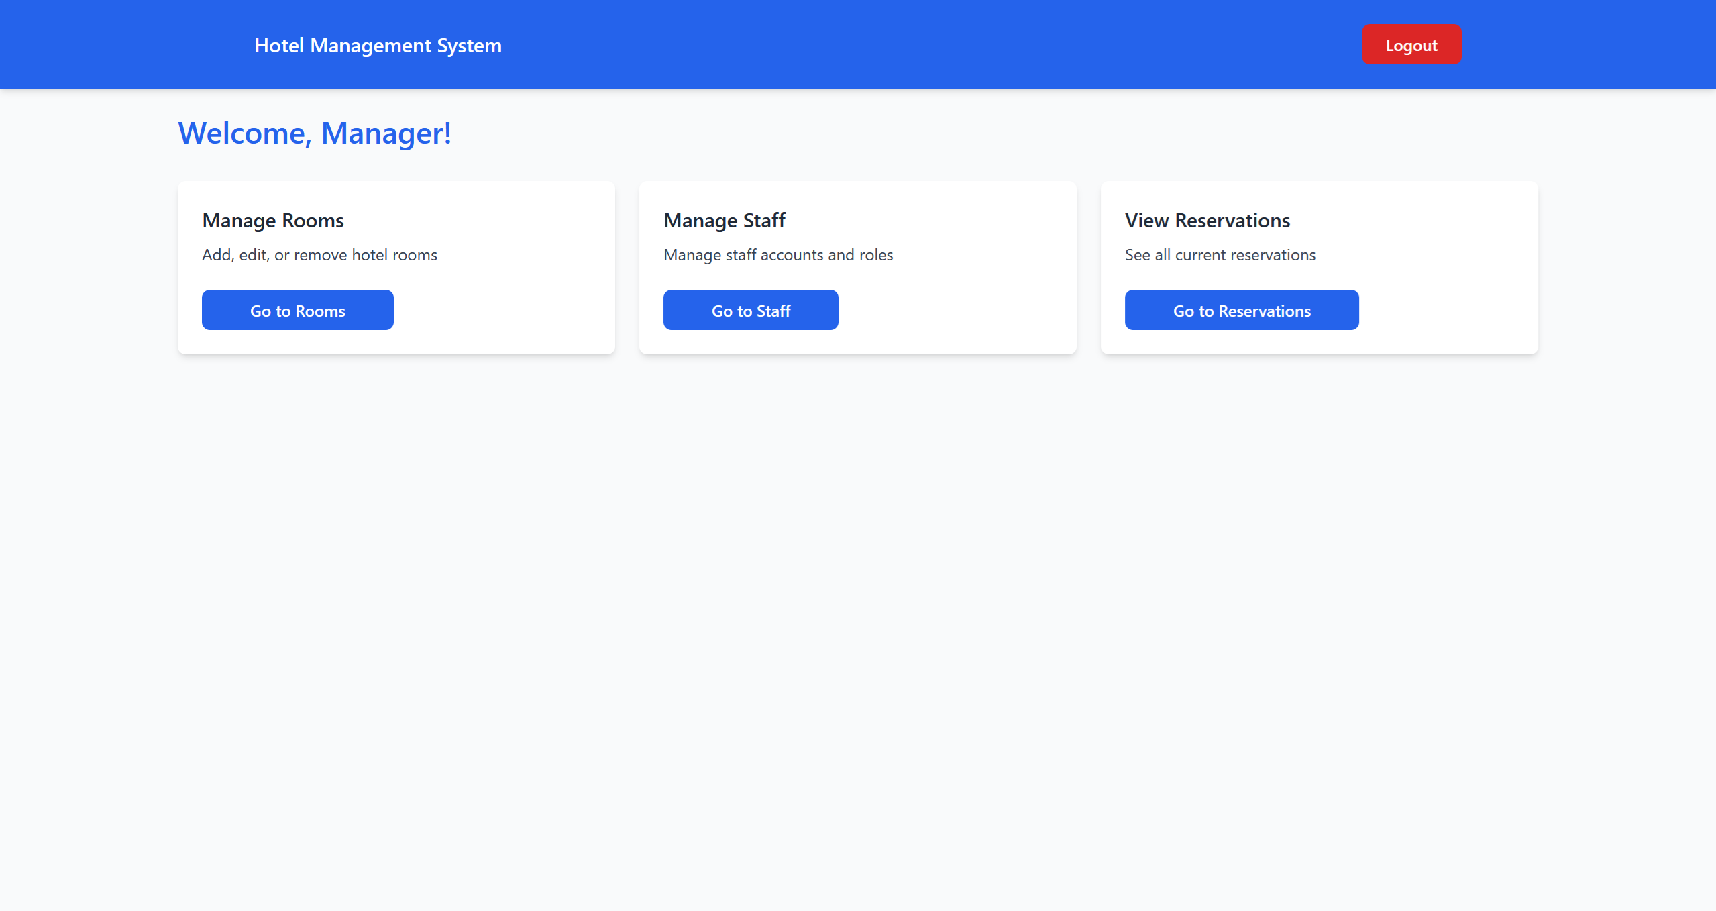Select the View Reservations card heading
The image size is (1716, 911).
click(1207, 221)
